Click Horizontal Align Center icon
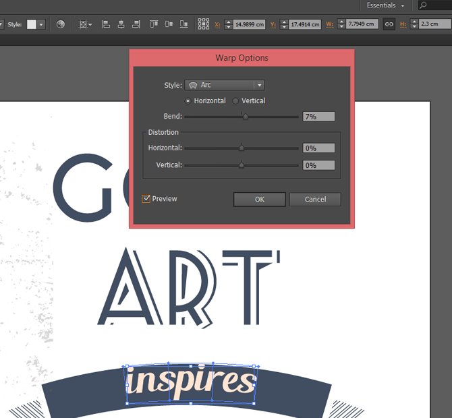 tap(121, 24)
